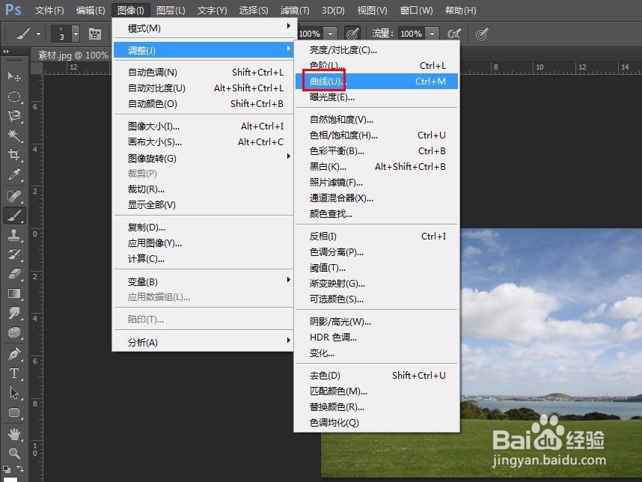Click the flow 100% value field
Viewport: 642px width, 482px height.
click(411, 34)
